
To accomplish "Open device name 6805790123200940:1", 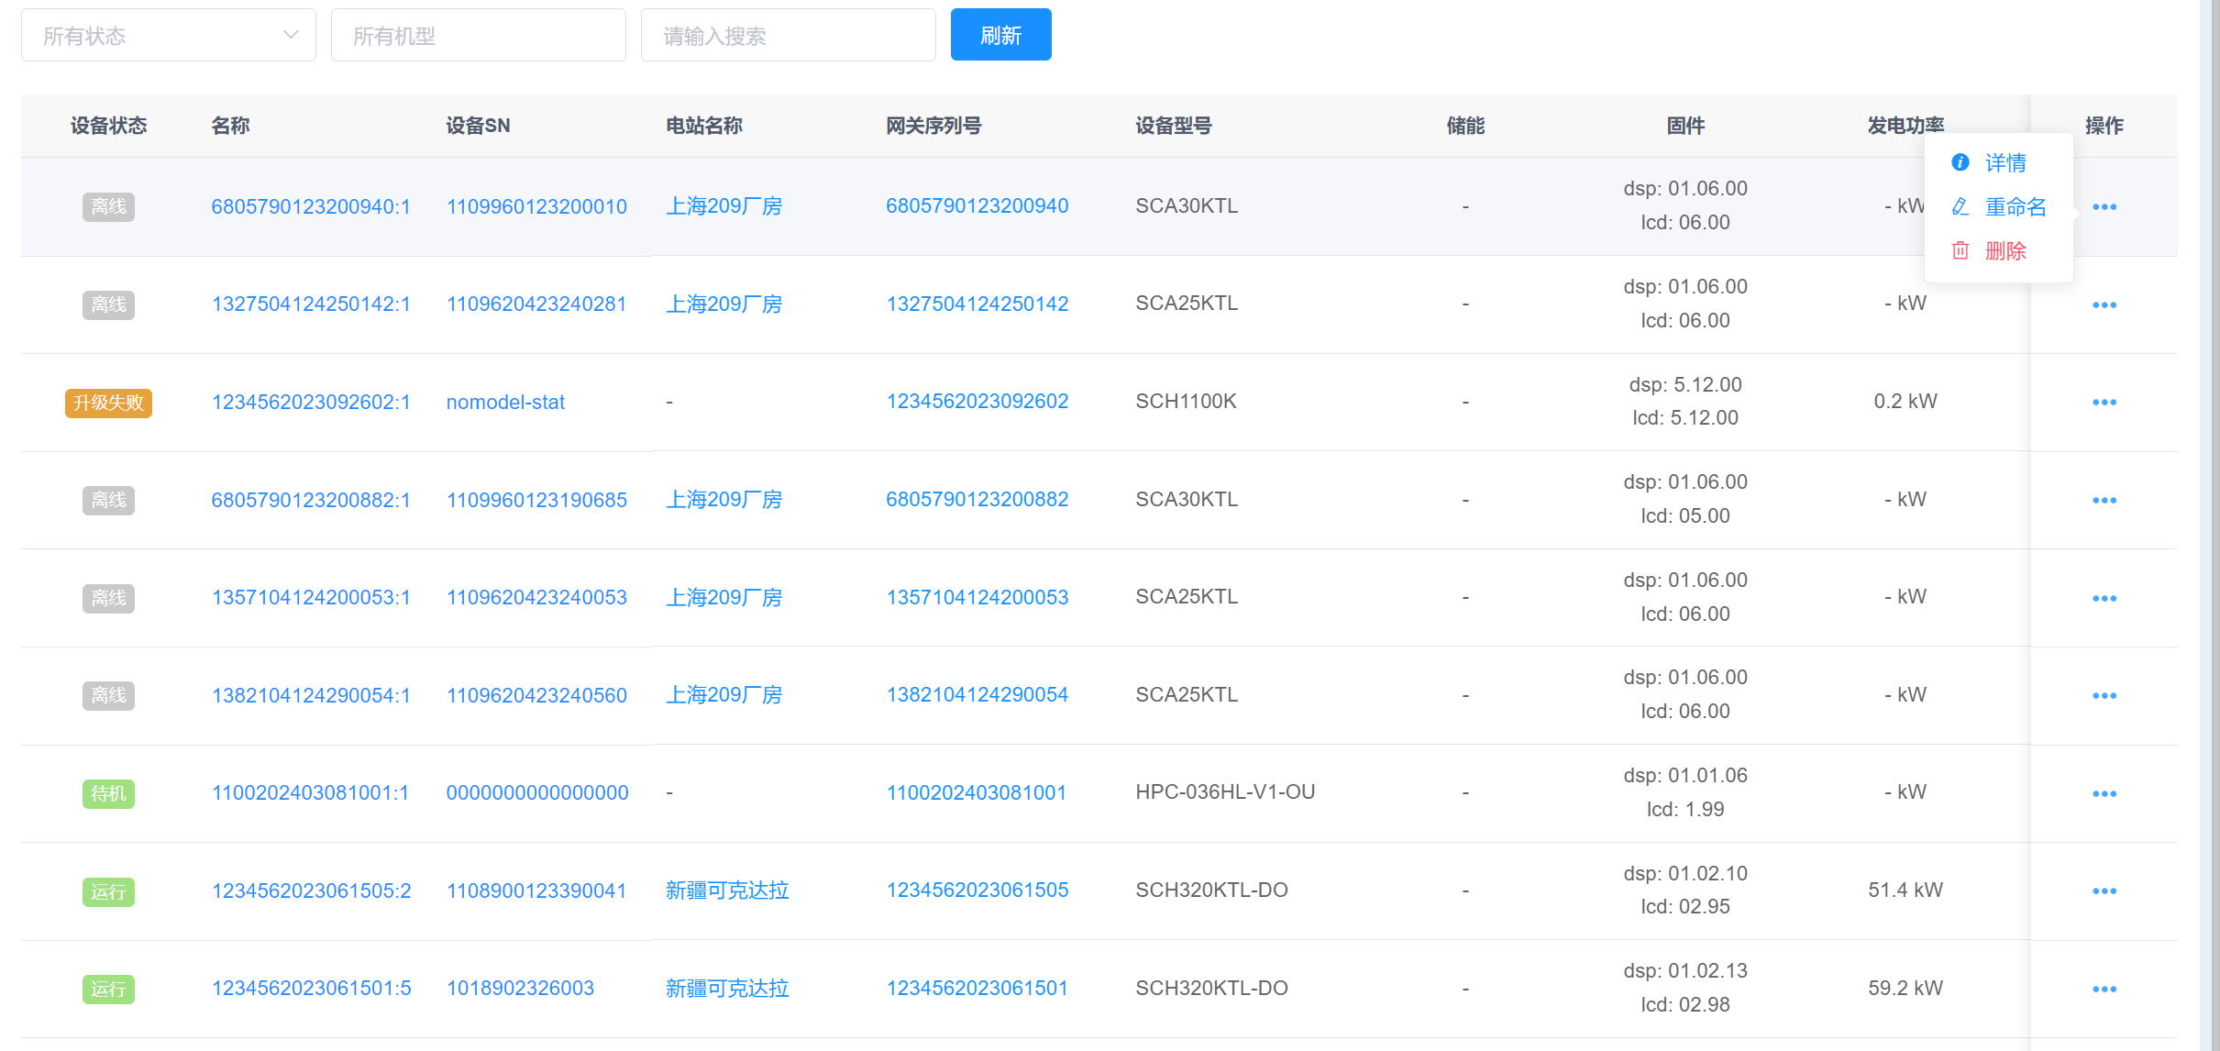I will coord(311,206).
